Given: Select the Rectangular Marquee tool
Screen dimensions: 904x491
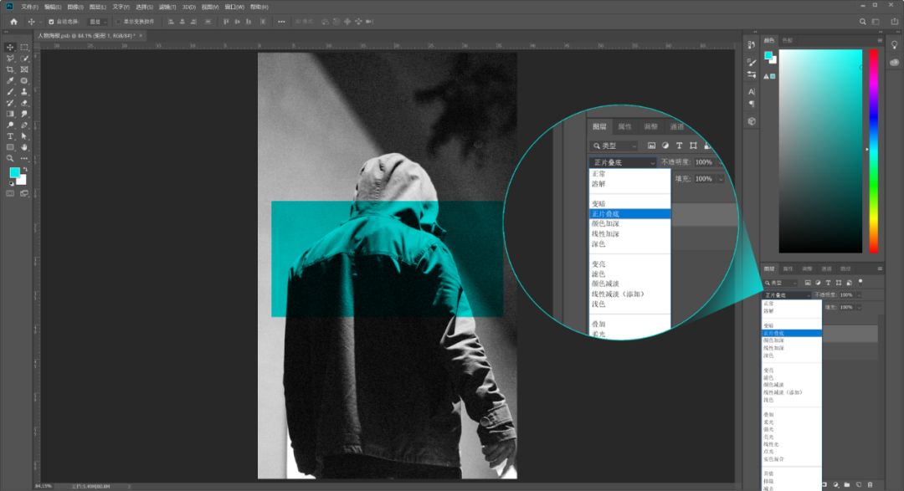Looking at the screenshot, I should 24,47.
